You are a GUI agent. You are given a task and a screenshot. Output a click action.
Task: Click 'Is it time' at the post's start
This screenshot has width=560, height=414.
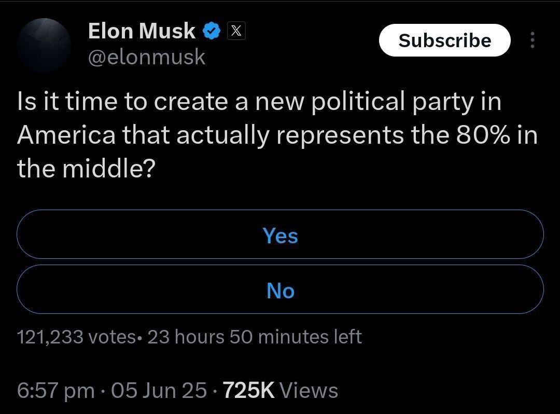[x=67, y=101]
